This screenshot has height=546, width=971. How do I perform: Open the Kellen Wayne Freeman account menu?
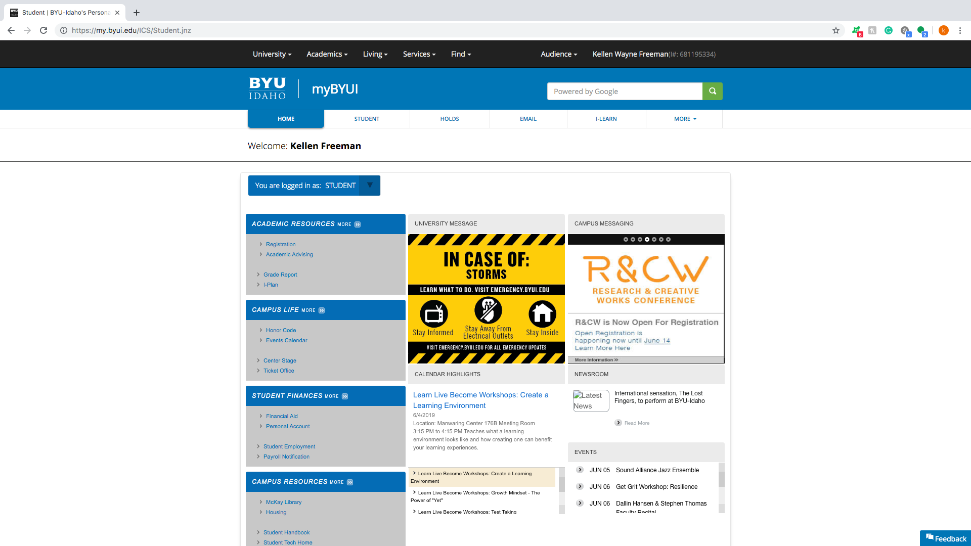(x=654, y=54)
